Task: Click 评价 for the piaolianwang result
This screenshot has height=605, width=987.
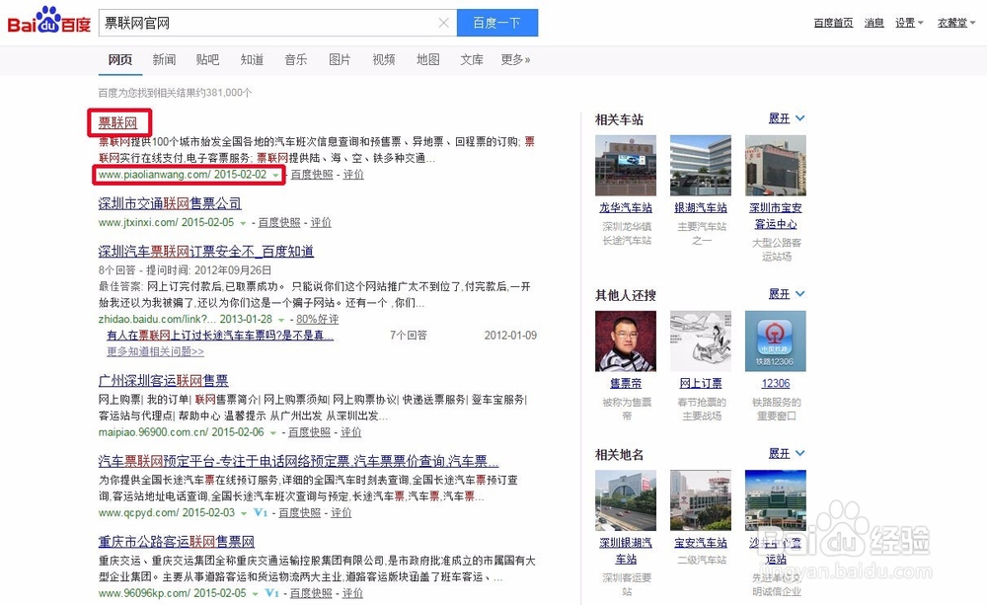Action: (x=353, y=175)
